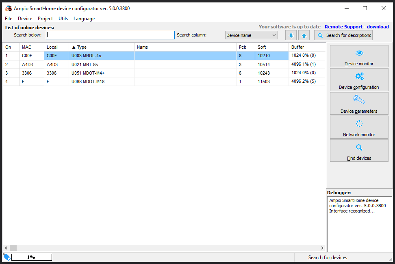The width and height of the screenshot is (395, 264).
Task: Click Search for devices status text
Action: 328,257
